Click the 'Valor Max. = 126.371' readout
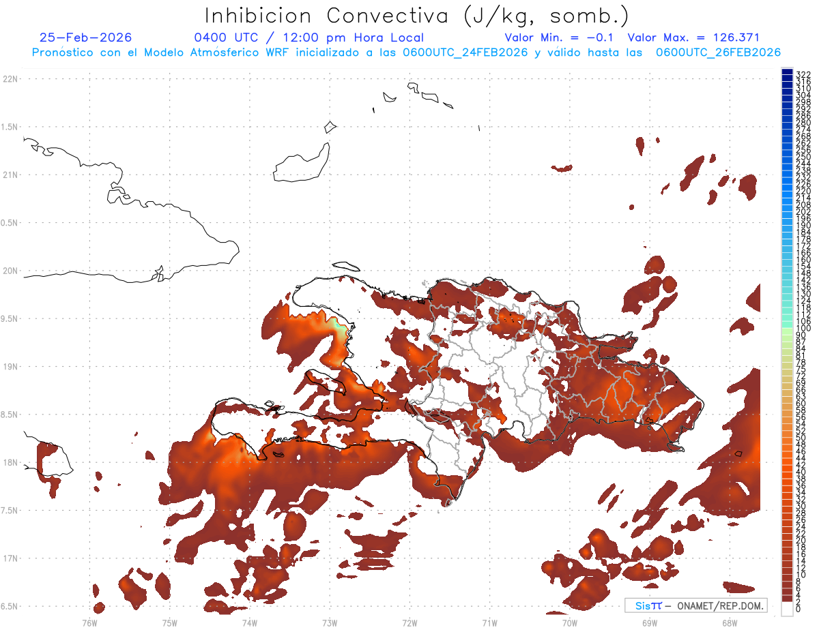Screen dimensions: 819x632 pos(693,37)
